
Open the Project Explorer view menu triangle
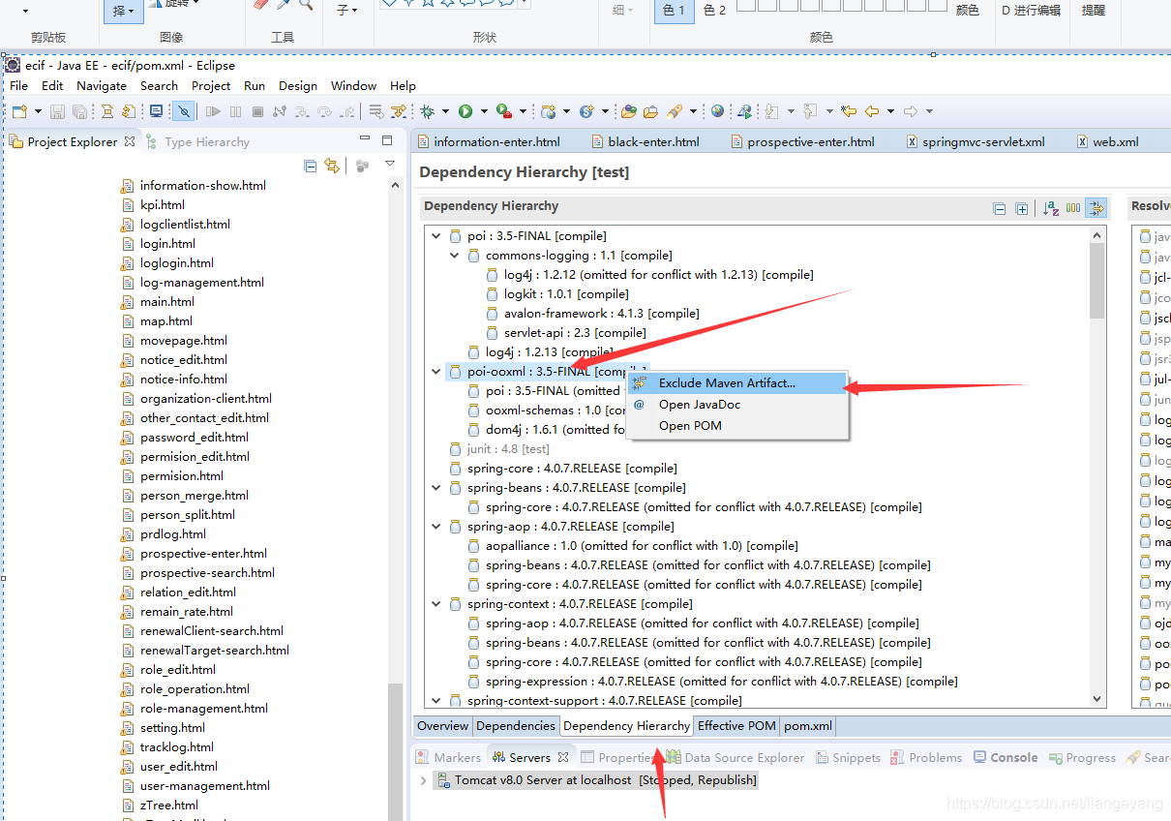coord(390,164)
